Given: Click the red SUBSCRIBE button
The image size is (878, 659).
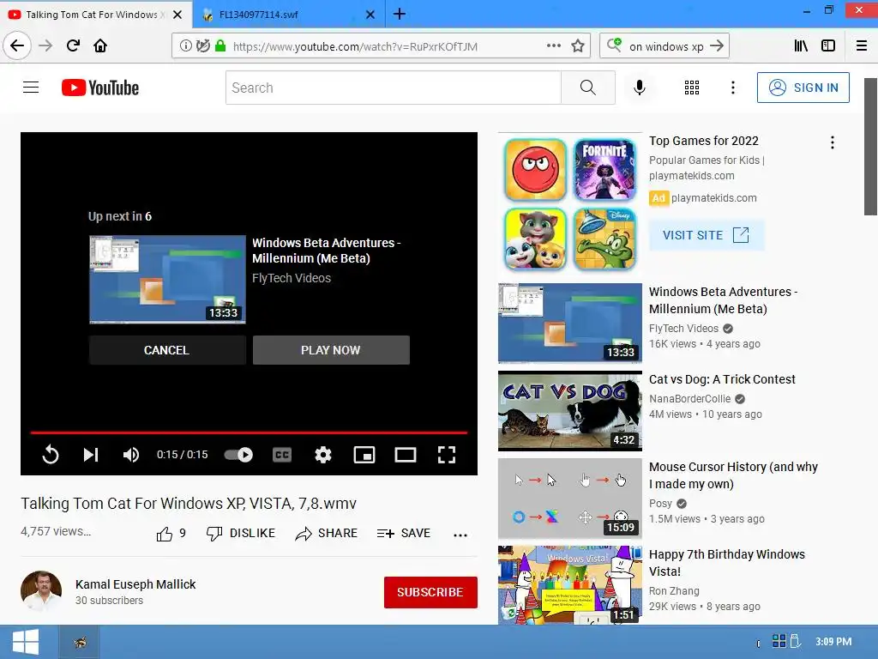Looking at the screenshot, I should [430, 592].
